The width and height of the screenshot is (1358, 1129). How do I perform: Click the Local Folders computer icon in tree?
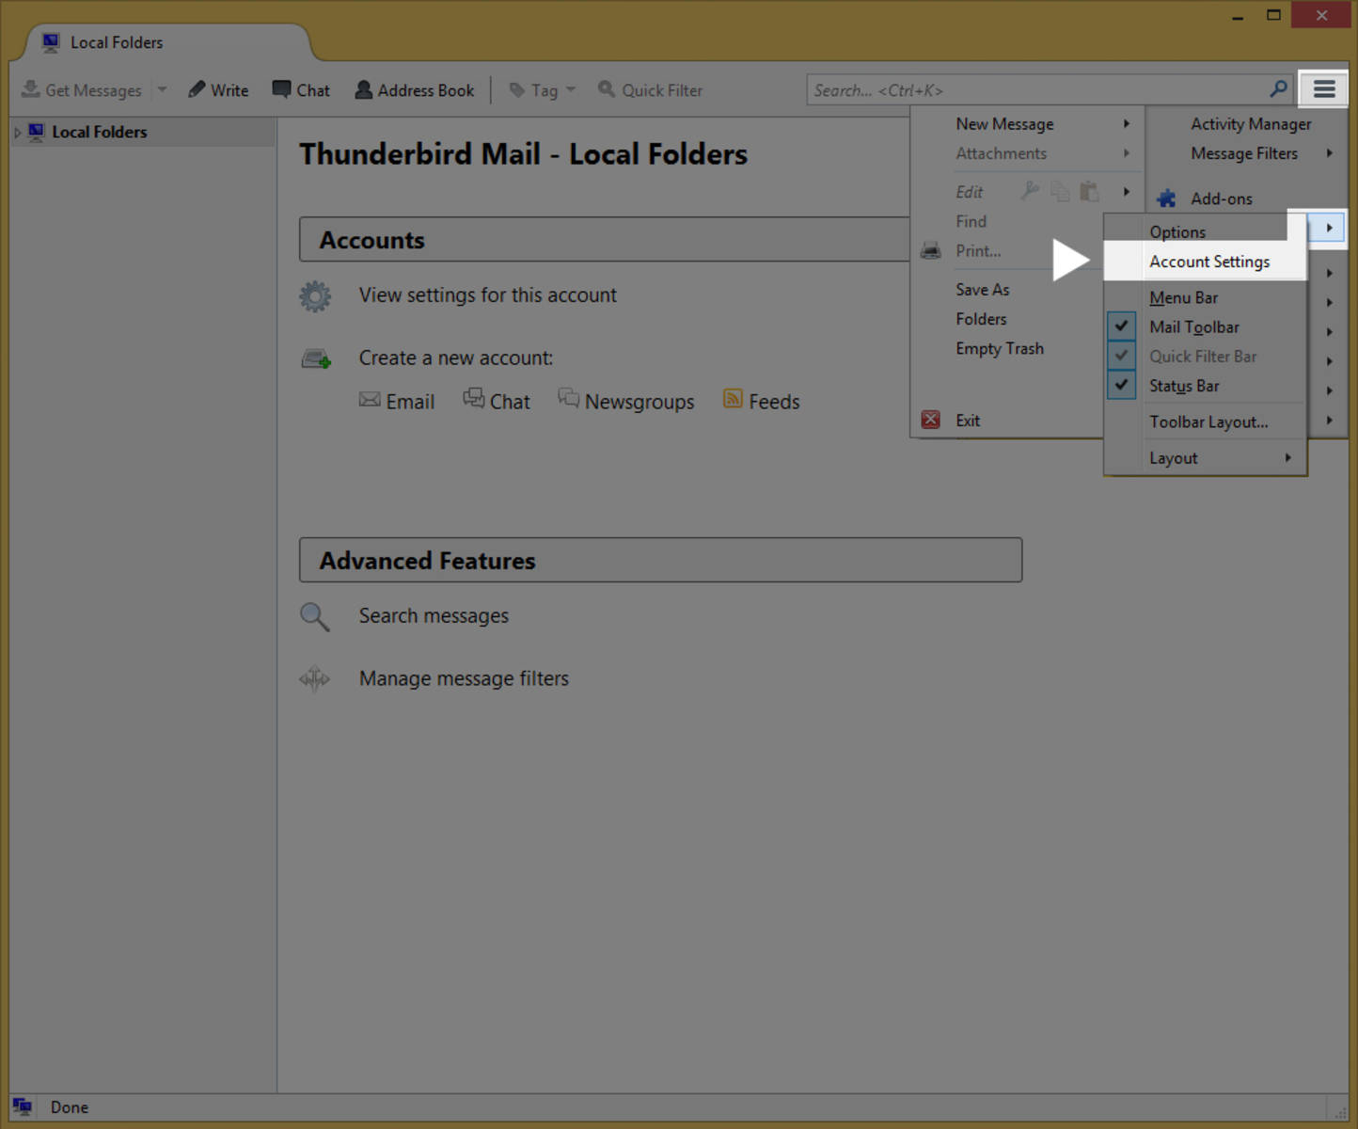(37, 132)
